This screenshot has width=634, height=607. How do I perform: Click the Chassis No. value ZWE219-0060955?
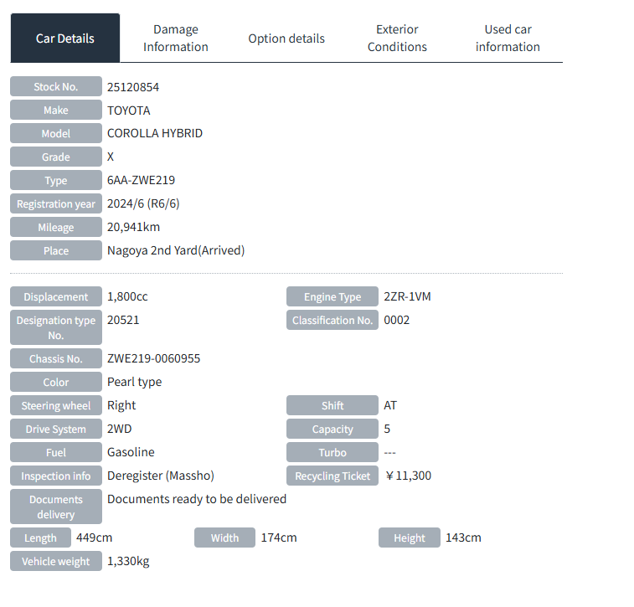(154, 358)
